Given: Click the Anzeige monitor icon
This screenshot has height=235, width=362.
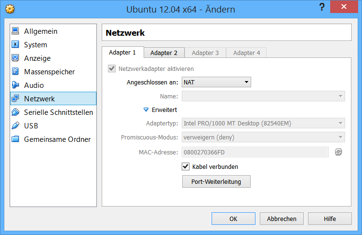Looking at the screenshot, I should pyautogui.click(x=15, y=58).
